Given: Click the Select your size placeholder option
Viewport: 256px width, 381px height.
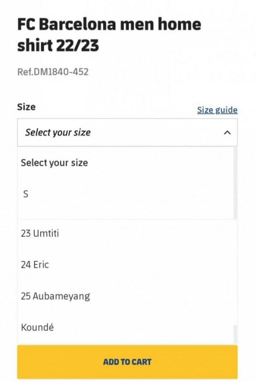Looking at the screenshot, I should (x=54, y=163).
